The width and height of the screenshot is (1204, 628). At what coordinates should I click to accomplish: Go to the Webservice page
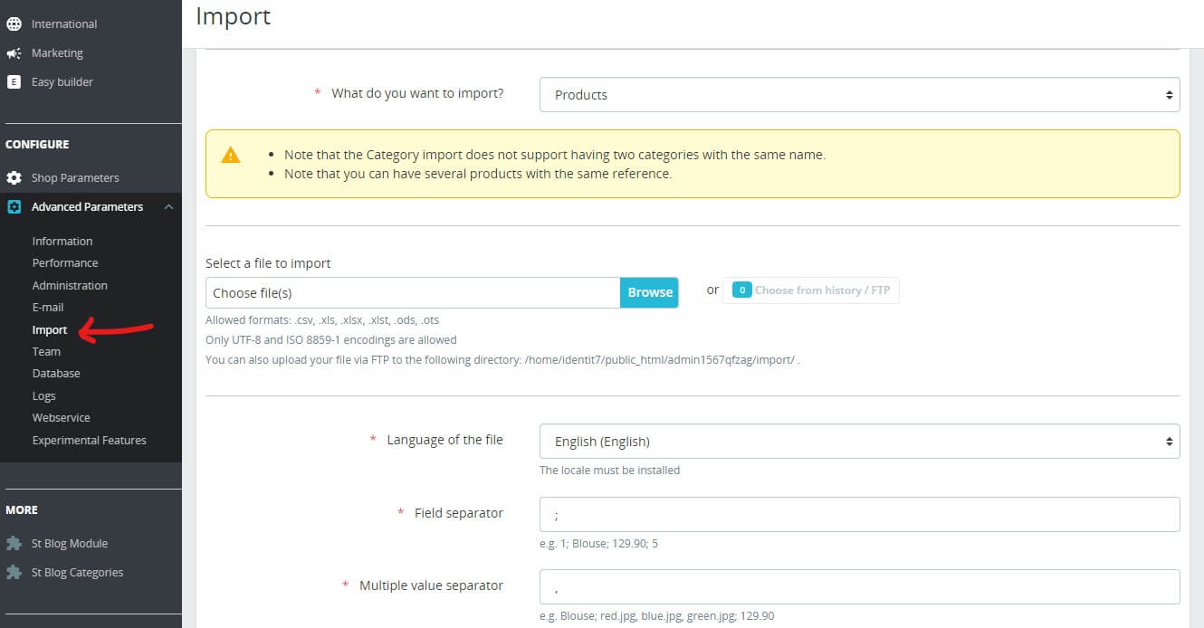point(61,417)
